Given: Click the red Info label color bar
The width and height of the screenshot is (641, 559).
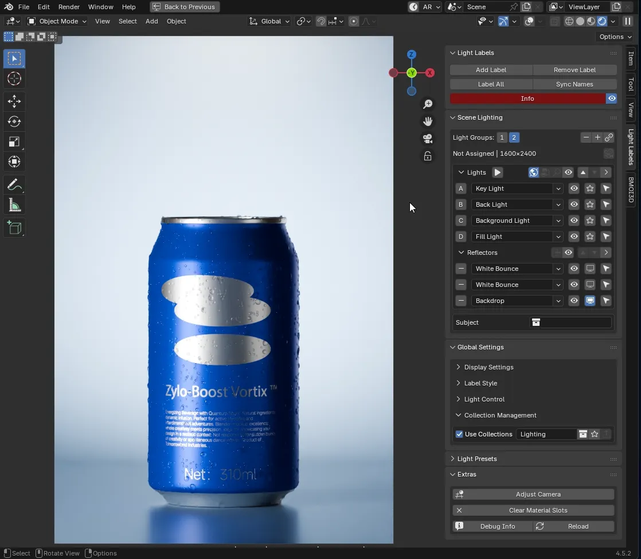Looking at the screenshot, I should [x=527, y=99].
